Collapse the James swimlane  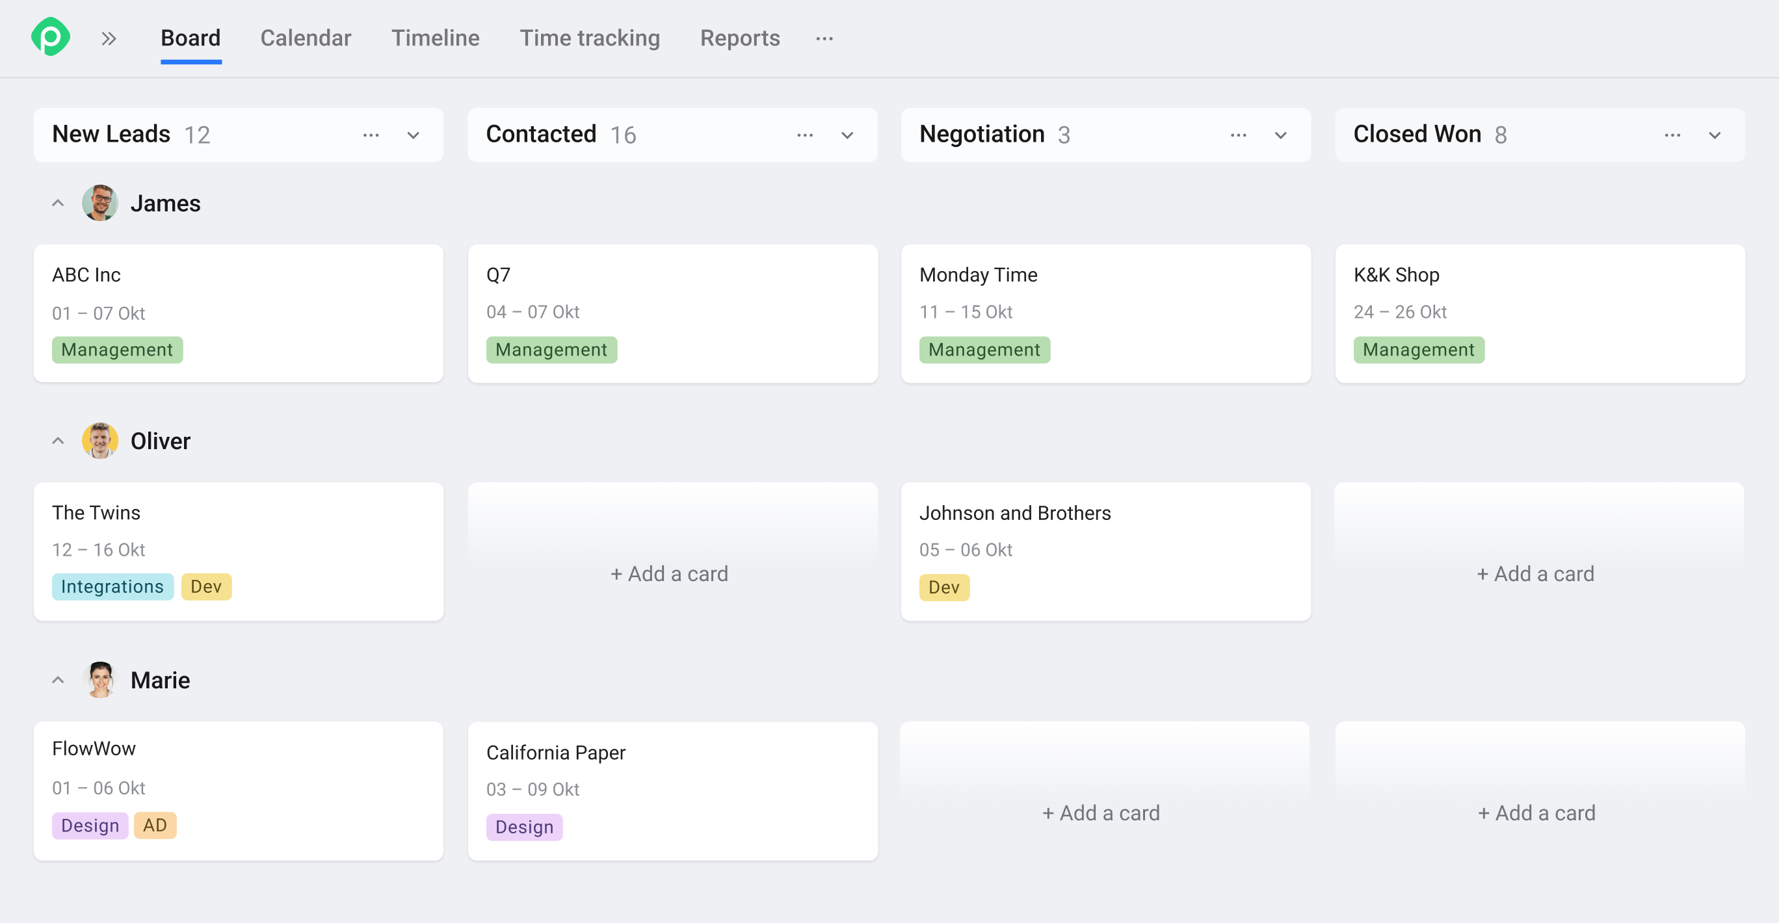[58, 203]
